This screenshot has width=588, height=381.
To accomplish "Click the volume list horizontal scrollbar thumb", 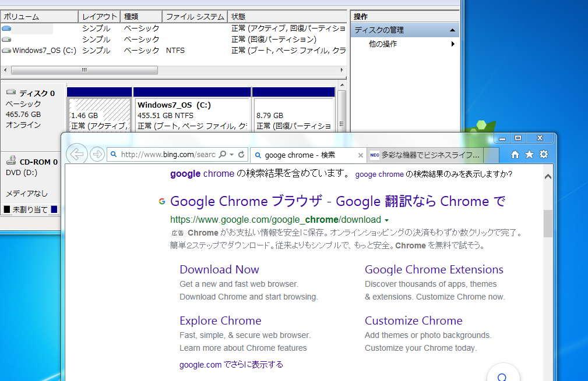I will pos(84,70).
